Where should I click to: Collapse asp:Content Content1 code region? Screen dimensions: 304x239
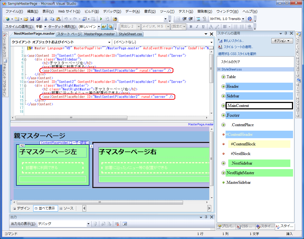click(x=25, y=56)
